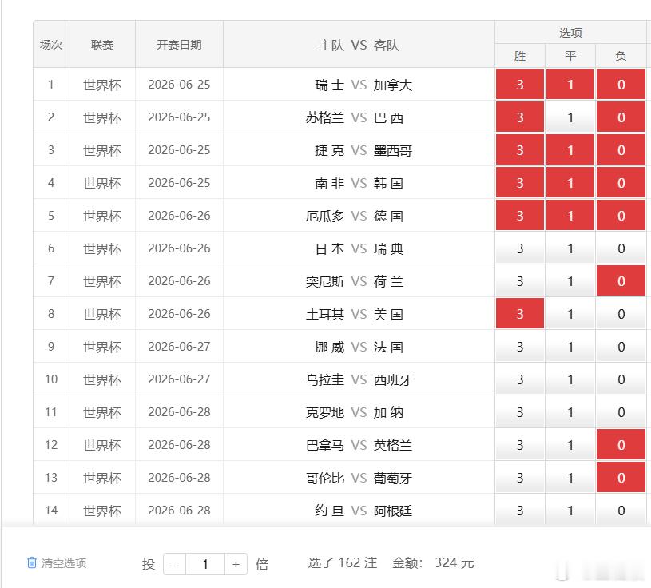The image size is (651, 588).
Task: Click the trash icon beside 清空选项
Action: coord(32,562)
